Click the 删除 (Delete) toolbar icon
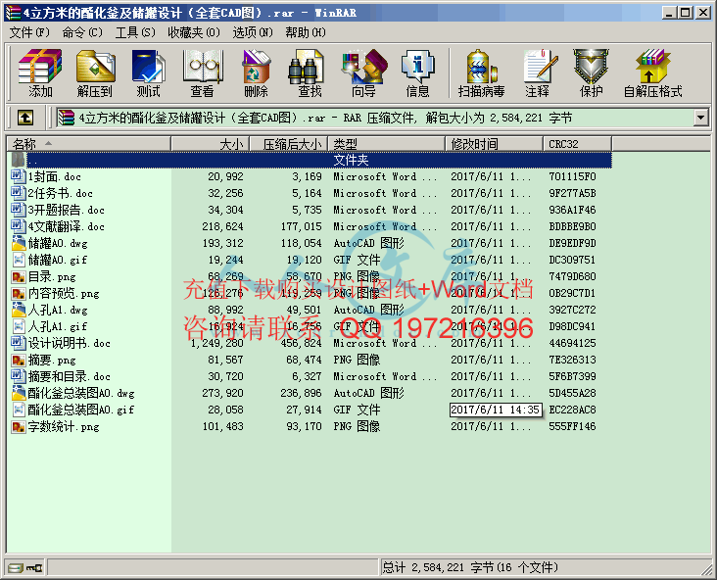The height and width of the screenshot is (580, 717). point(256,73)
